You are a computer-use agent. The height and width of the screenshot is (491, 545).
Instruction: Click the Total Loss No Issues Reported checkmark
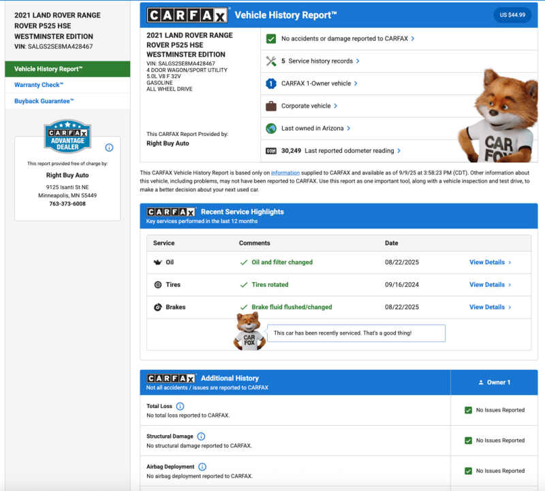click(469, 410)
